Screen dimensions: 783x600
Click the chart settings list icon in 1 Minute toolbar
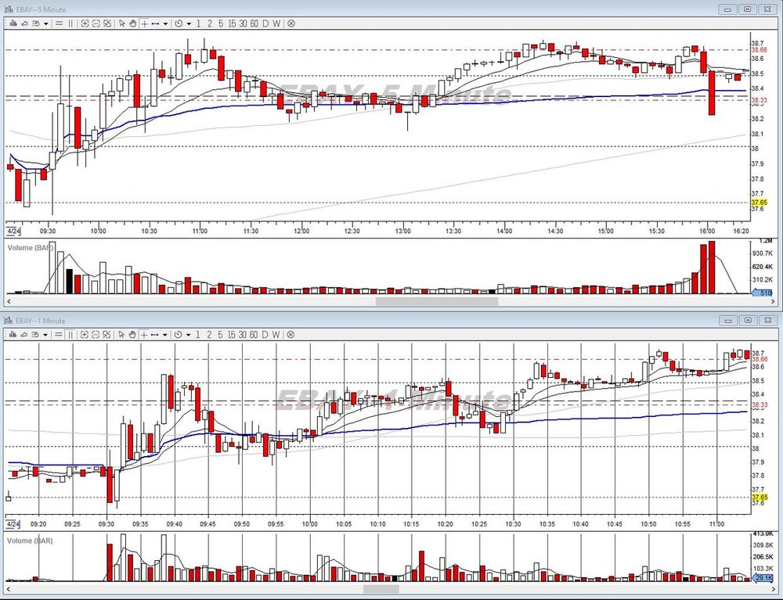click(35, 334)
